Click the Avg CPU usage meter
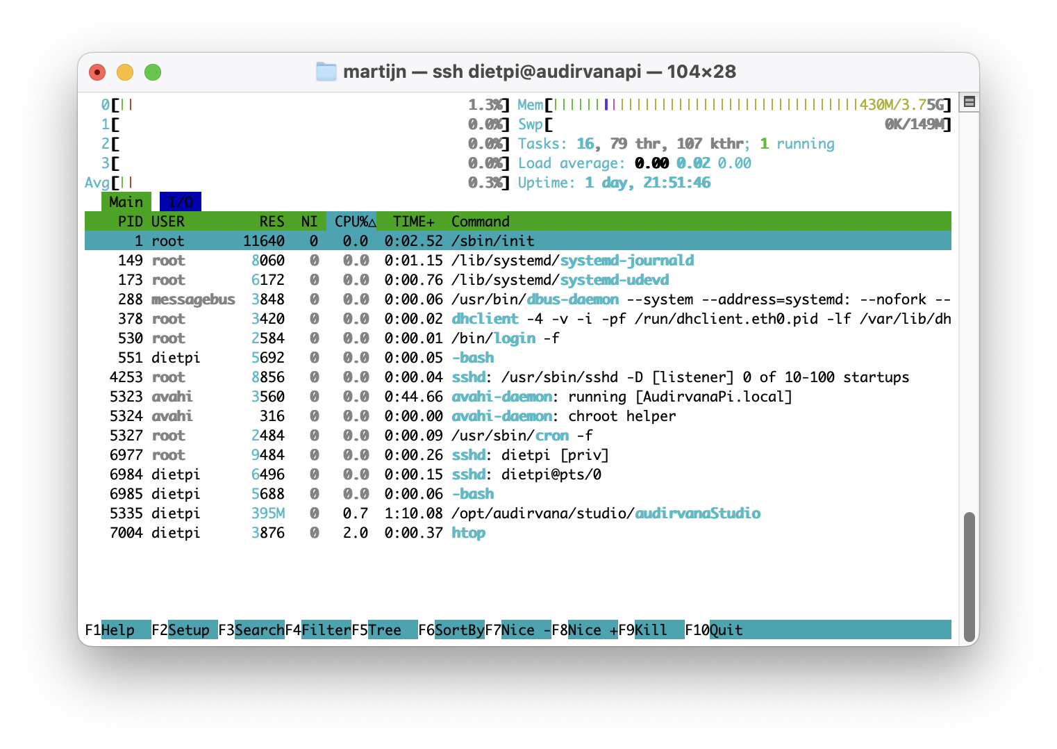This screenshot has height=749, width=1057. pos(297,182)
